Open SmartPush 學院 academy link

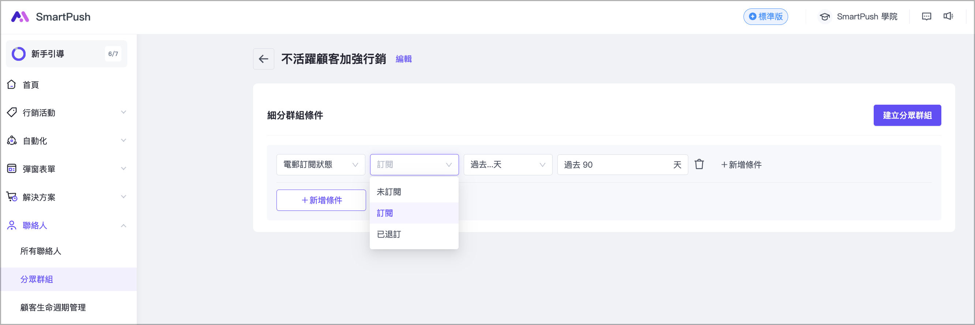click(858, 17)
